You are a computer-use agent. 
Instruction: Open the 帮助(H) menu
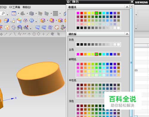(27, 7)
